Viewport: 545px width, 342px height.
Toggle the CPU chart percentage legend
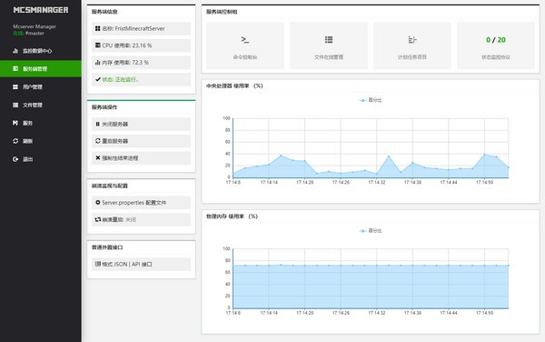(x=371, y=100)
